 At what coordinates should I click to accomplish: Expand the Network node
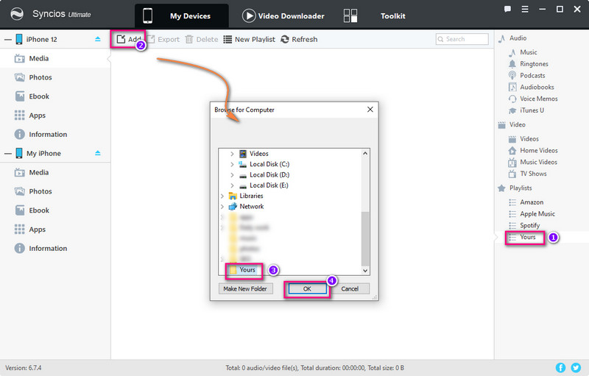pyautogui.click(x=222, y=206)
